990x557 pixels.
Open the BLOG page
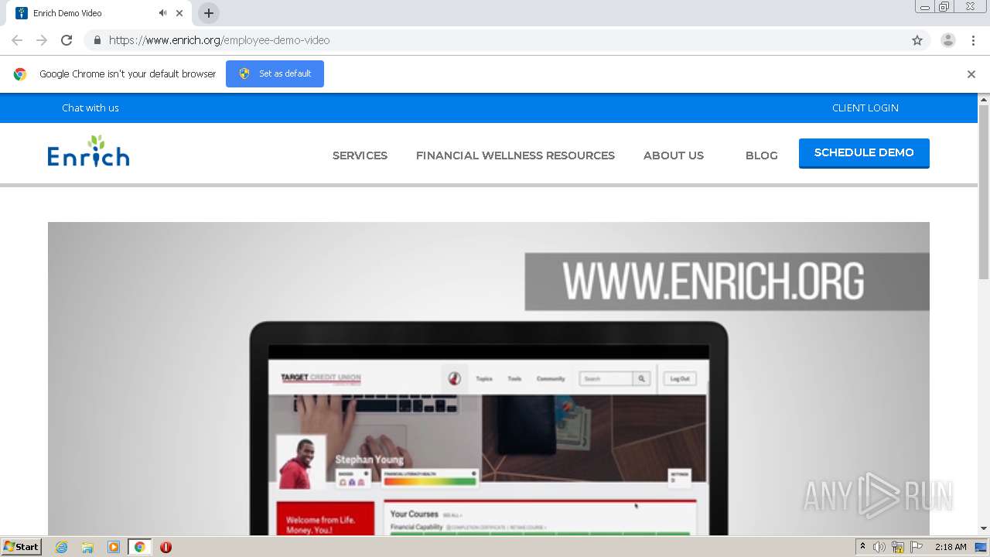[x=762, y=155]
